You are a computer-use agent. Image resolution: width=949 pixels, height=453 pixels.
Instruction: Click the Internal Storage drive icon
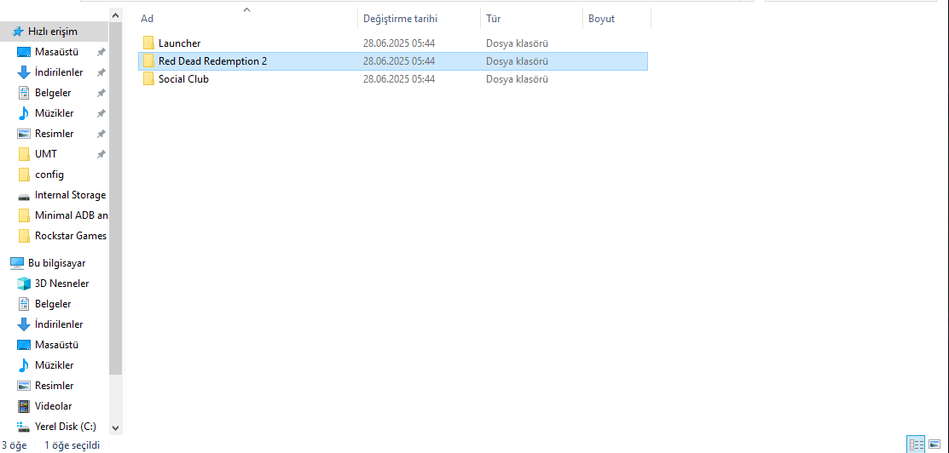tap(24, 196)
